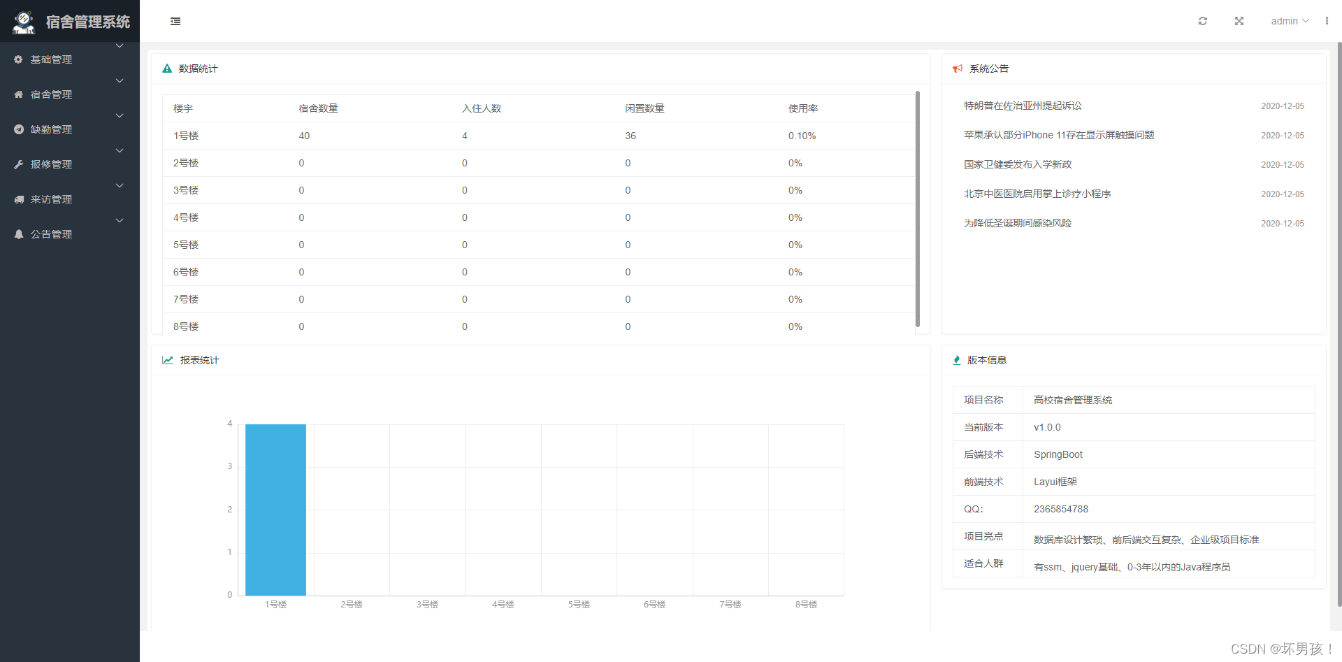The width and height of the screenshot is (1342, 662).
Task: Click the dormitory system logo icon
Action: point(24,22)
